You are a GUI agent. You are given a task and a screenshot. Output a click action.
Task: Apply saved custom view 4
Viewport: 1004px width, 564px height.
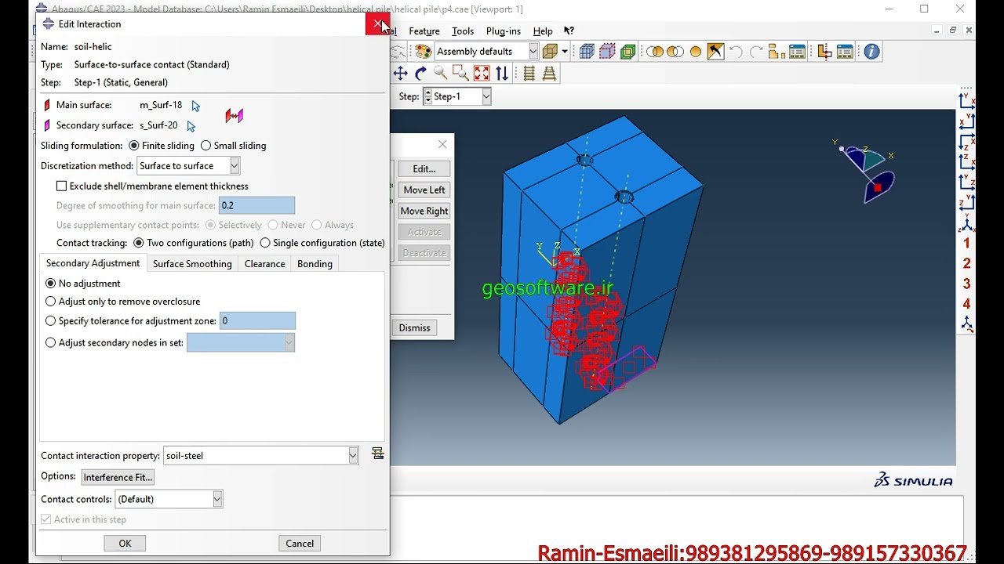pyautogui.click(x=967, y=304)
